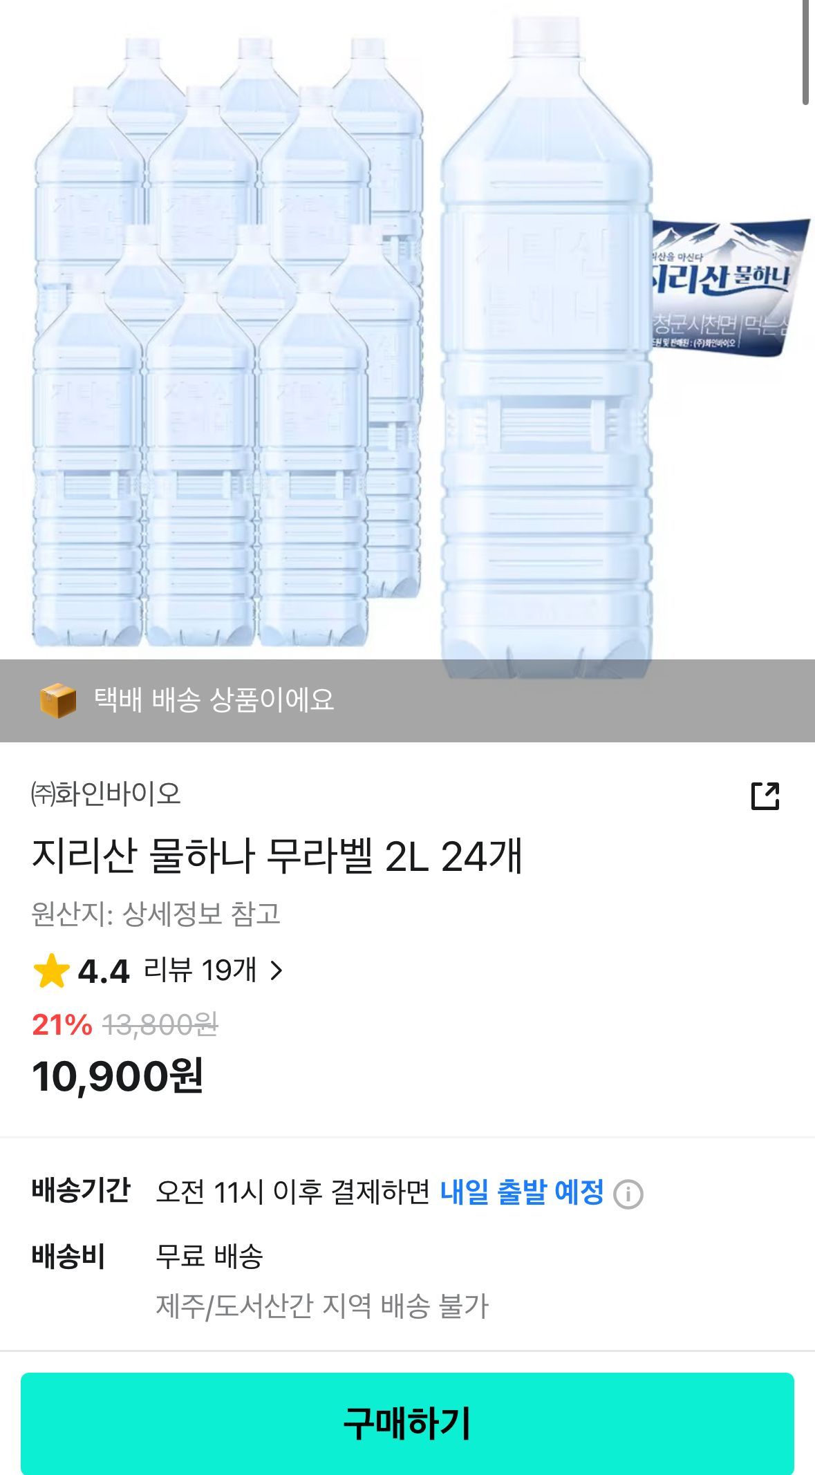Click the page scrollbar at top right
Image resolution: width=815 pixels, height=1475 pixels.
click(805, 52)
